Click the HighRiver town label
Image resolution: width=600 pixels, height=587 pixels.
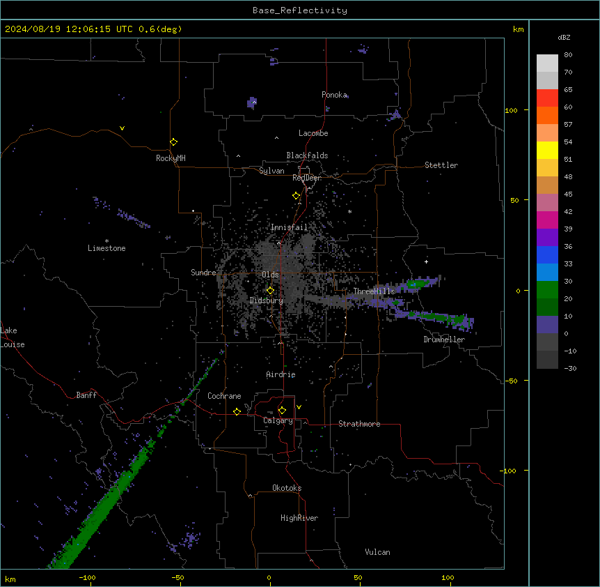[299, 518]
